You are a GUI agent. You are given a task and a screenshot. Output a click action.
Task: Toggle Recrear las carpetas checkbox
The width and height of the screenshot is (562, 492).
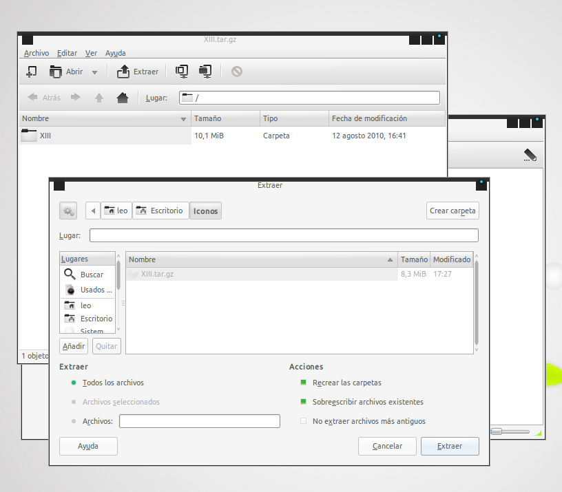[x=303, y=383]
